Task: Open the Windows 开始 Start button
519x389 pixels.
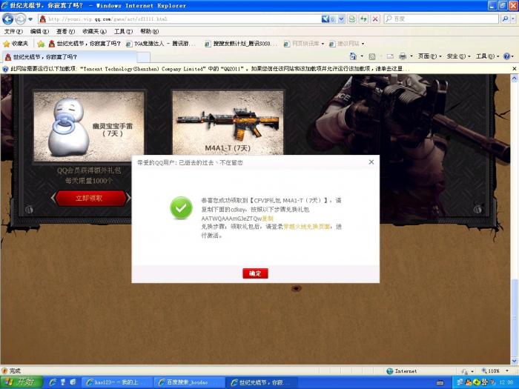Action: tap(22, 382)
